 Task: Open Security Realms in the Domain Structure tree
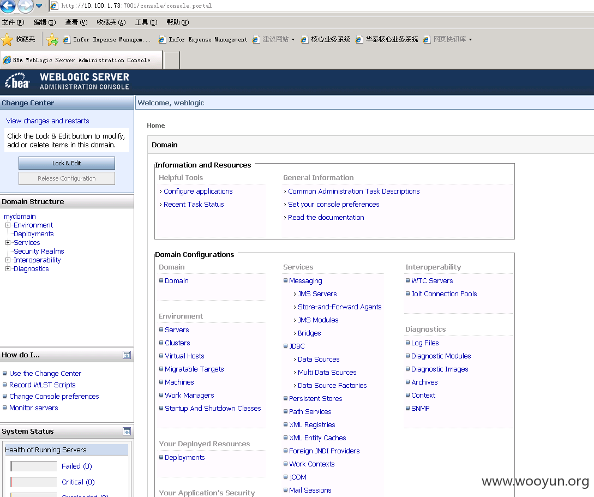coord(39,251)
